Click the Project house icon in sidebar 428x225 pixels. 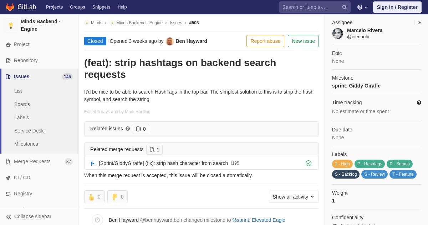click(x=8, y=45)
